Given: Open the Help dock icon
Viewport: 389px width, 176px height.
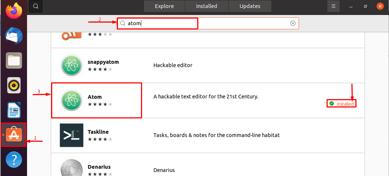Looking at the screenshot, I should click(x=14, y=160).
